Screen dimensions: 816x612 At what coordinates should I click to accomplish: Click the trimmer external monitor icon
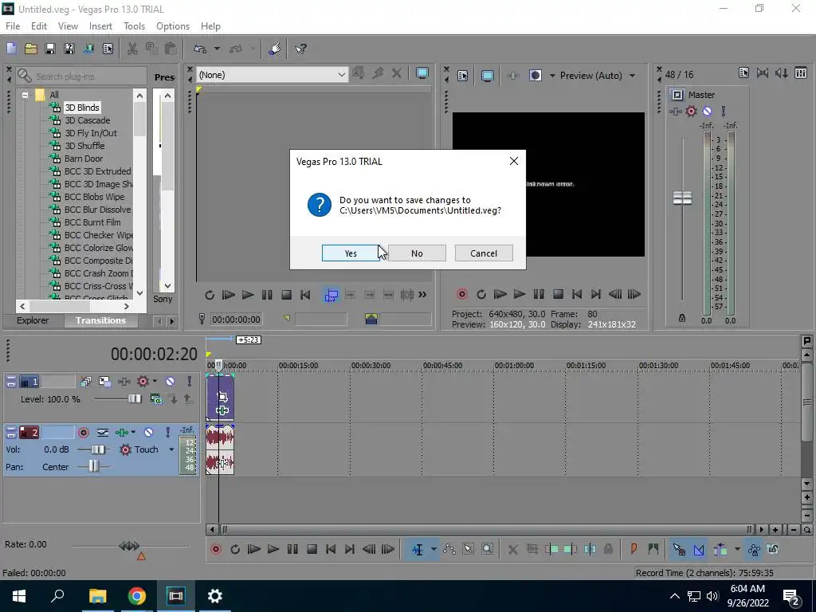point(422,74)
